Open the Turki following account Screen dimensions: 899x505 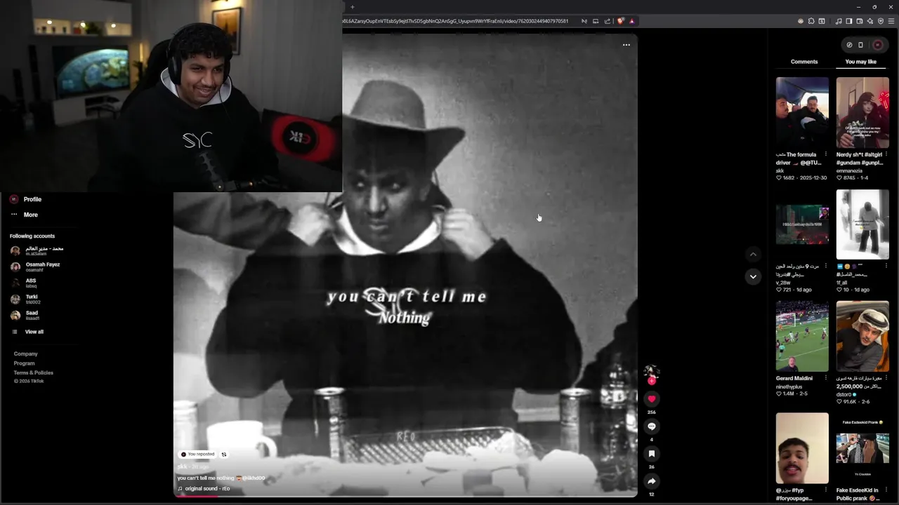25,299
